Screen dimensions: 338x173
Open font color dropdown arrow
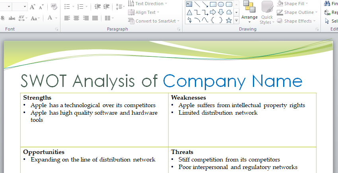(56, 18)
